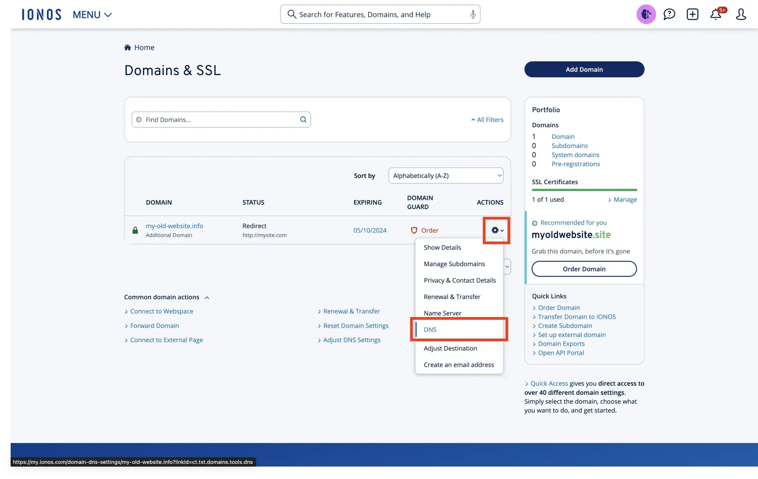Click Order Domain for myoldwebsite.site

[x=584, y=269]
